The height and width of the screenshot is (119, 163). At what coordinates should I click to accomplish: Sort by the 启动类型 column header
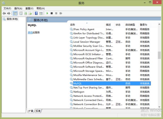(131, 25)
